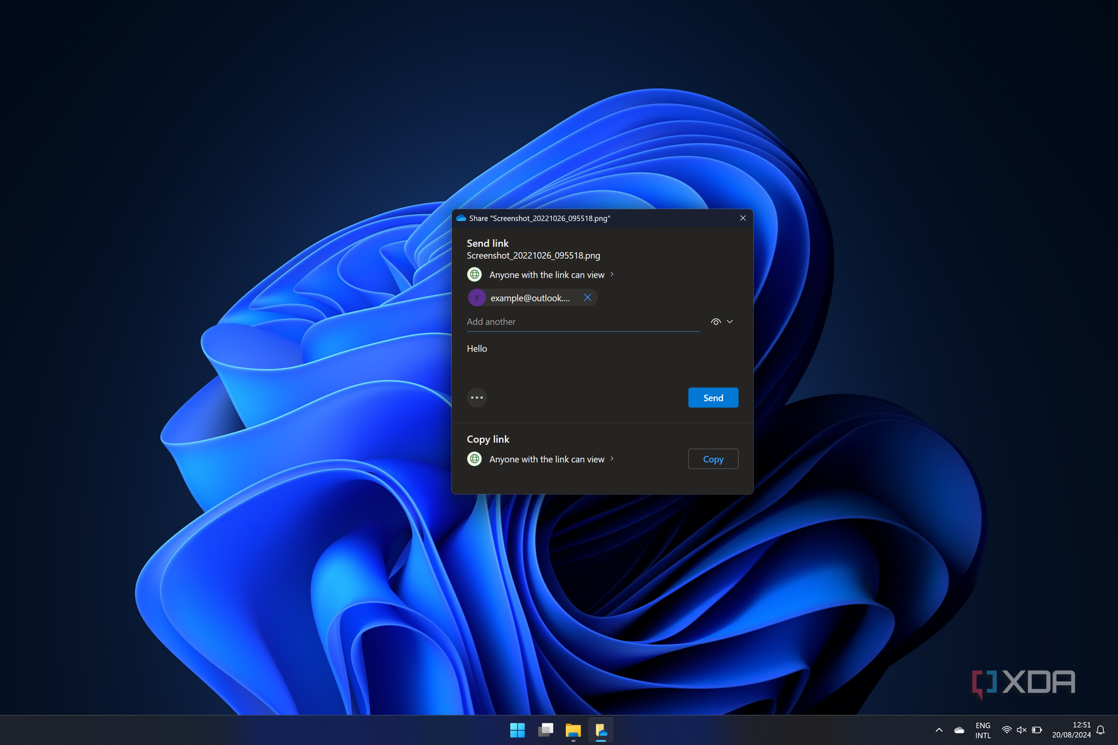The height and width of the screenshot is (745, 1118).
Task: Click the globe icon under Copy link
Action: (474, 459)
